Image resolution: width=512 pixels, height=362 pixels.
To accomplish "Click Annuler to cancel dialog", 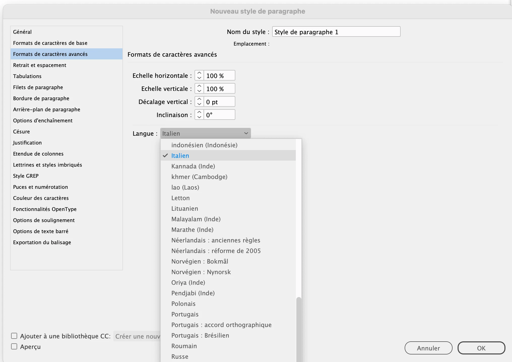I will click(x=428, y=348).
